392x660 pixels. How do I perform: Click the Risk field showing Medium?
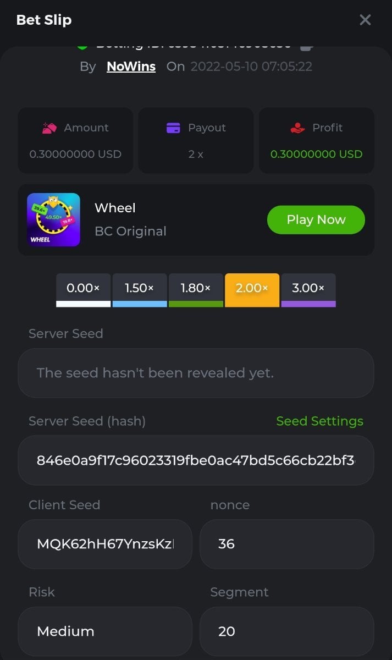click(105, 631)
